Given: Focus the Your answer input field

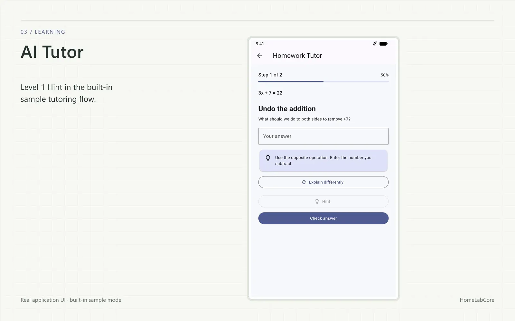Looking at the screenshot, I should [x=323, y=136].
